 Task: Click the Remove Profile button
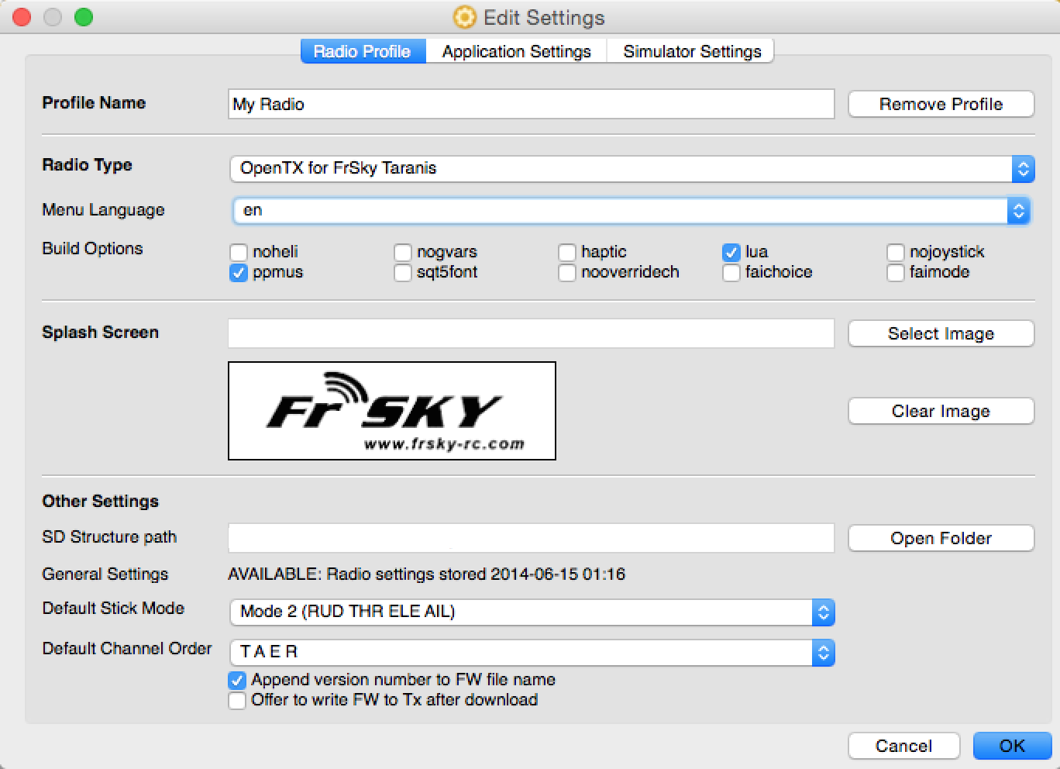tap(941, 104)
